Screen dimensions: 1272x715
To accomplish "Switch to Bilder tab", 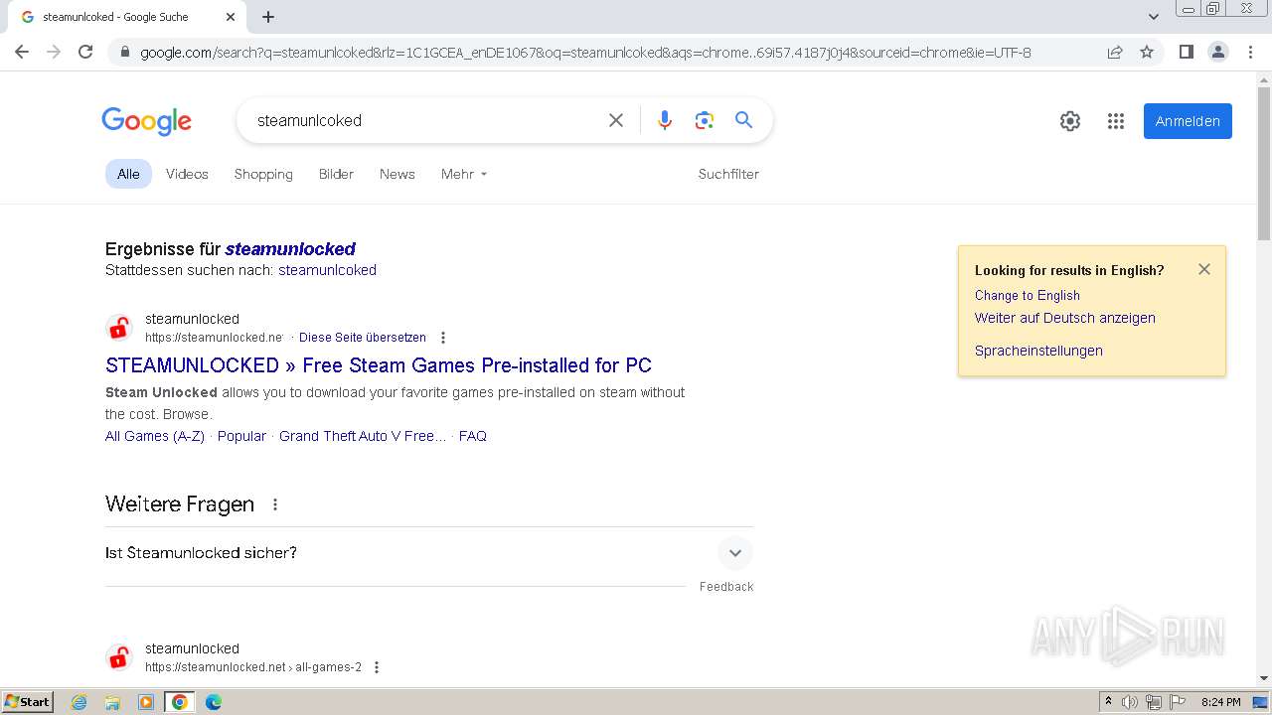I will (336, 174).
